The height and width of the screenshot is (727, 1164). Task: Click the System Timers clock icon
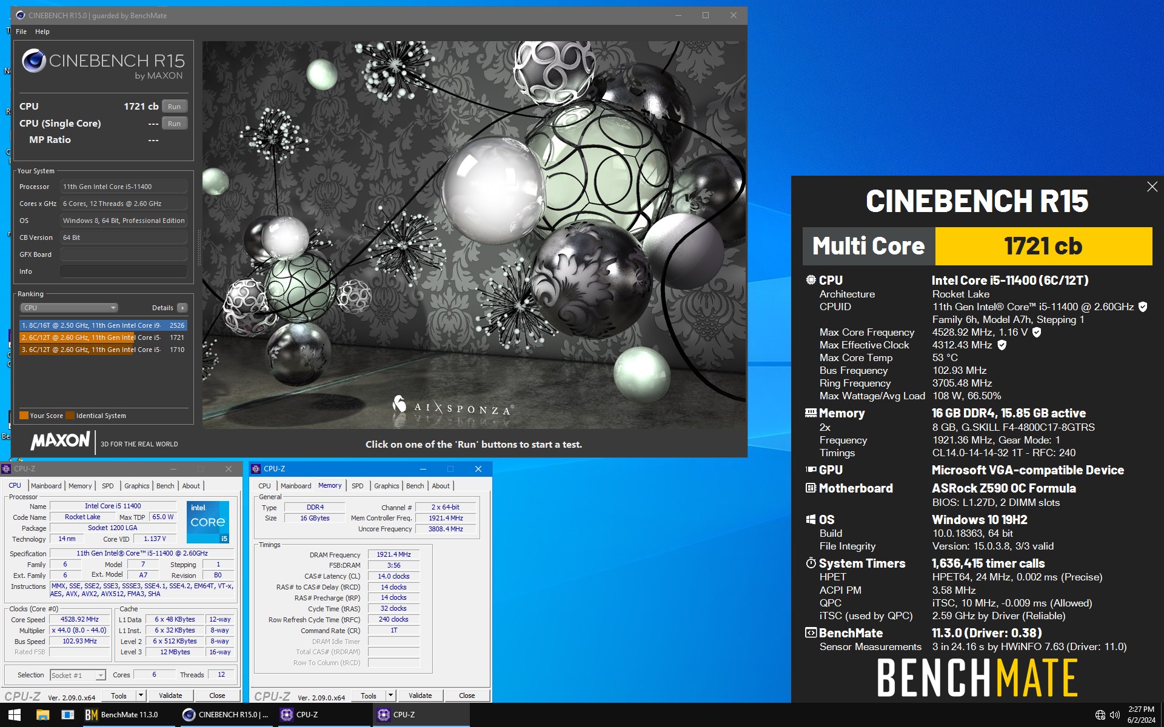click(x=811, y=563)
